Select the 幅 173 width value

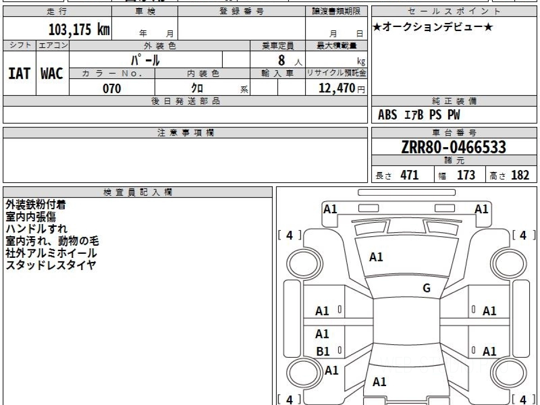coord(457,175)
